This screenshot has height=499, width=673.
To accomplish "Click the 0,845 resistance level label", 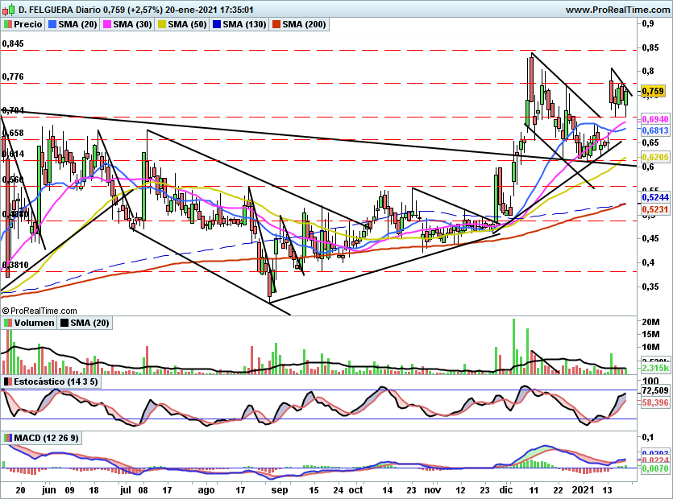I will click(x=13, y=43).
